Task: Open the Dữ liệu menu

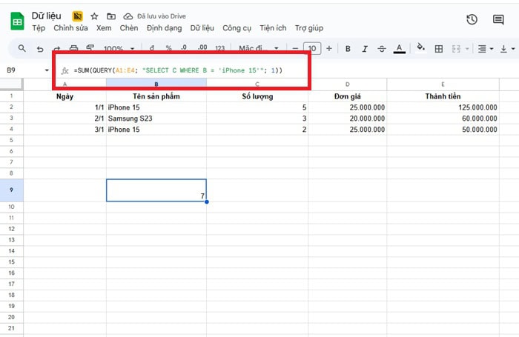Action: [x=202, y=28]
